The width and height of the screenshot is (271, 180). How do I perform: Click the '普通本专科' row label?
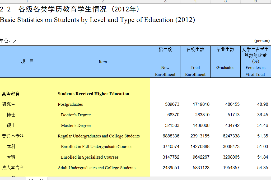[13, 136]
